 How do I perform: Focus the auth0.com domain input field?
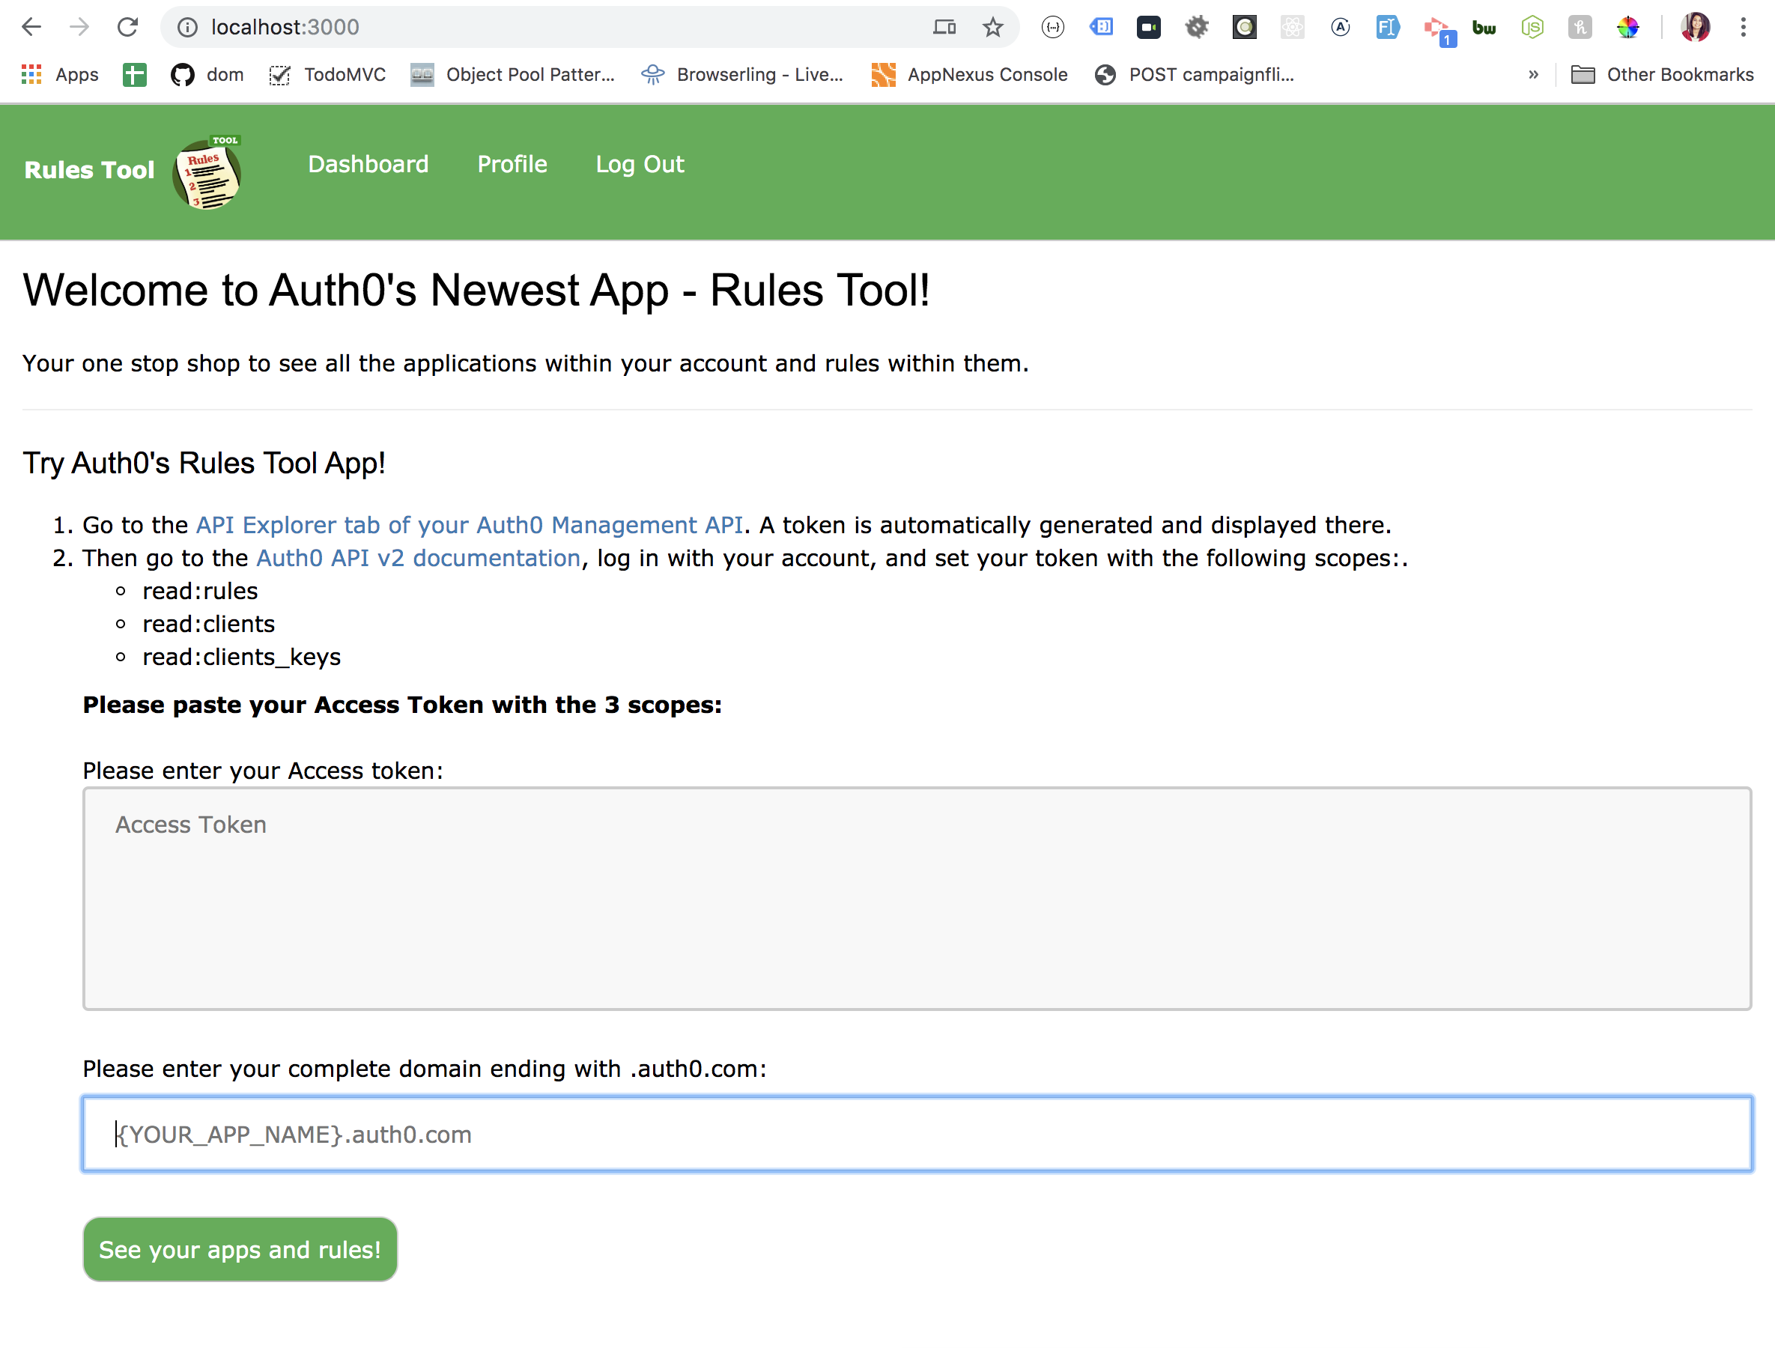click(917, 1134)
